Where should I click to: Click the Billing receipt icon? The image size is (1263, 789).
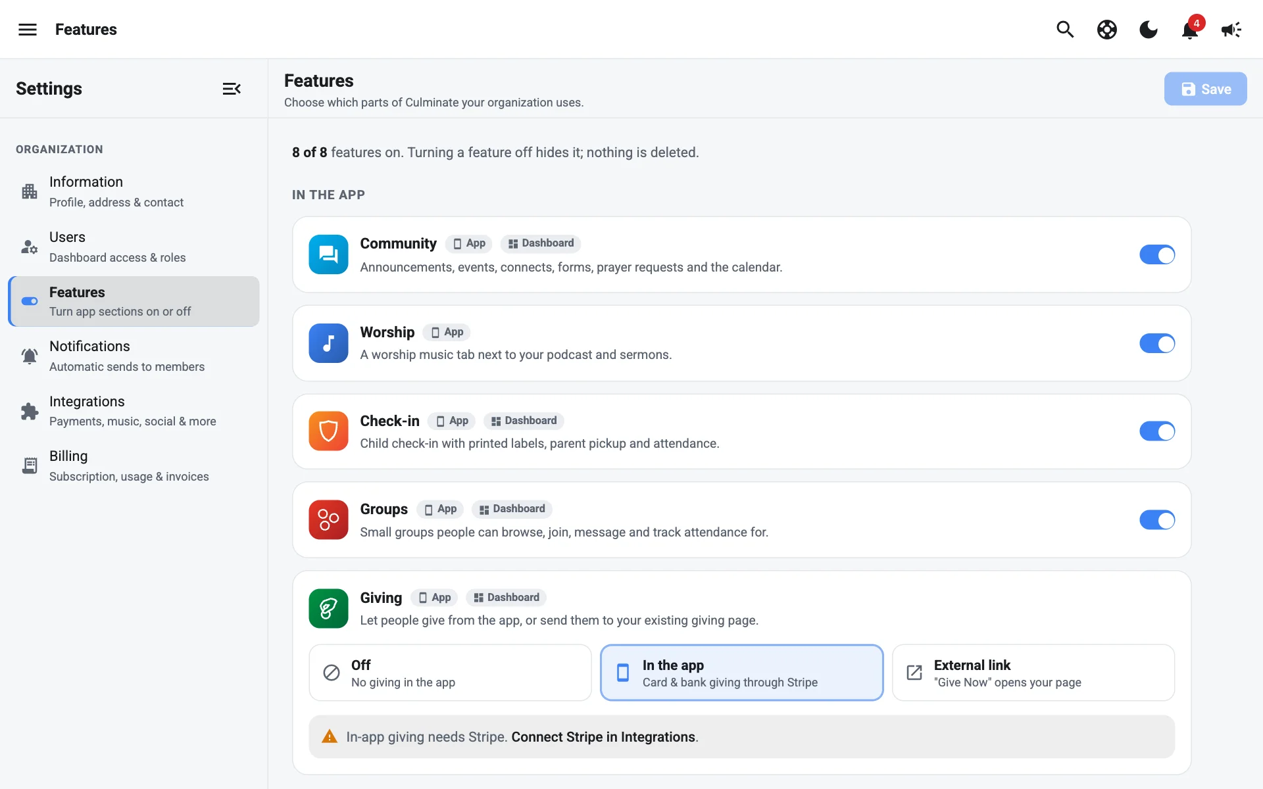(30, 466)
